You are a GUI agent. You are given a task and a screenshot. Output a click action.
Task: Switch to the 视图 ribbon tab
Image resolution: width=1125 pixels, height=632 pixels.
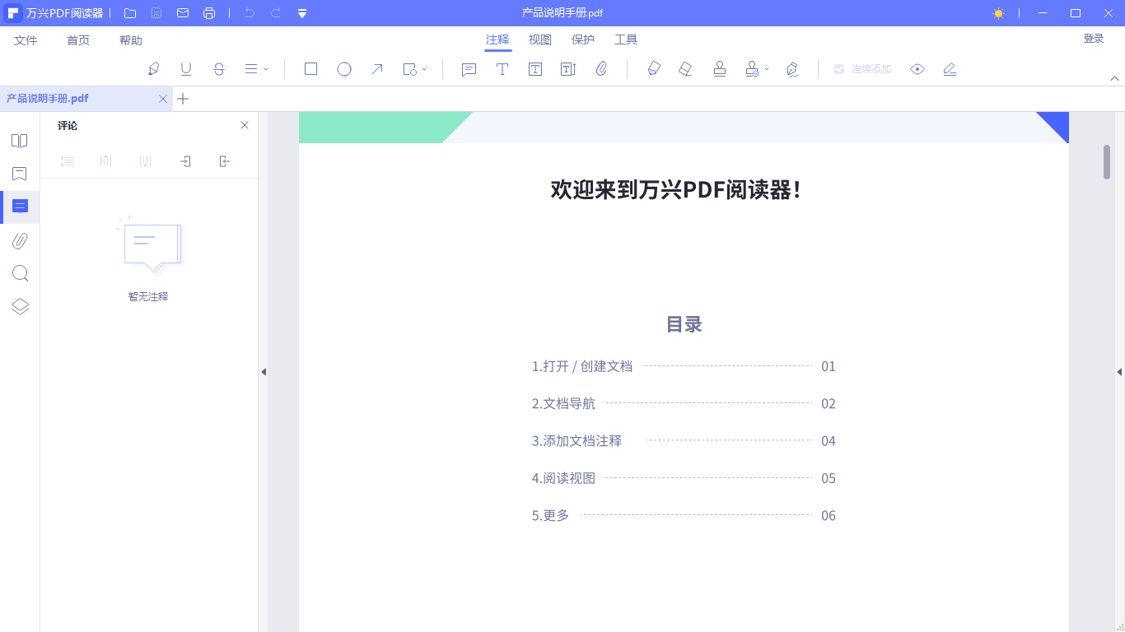click(539, 39)
